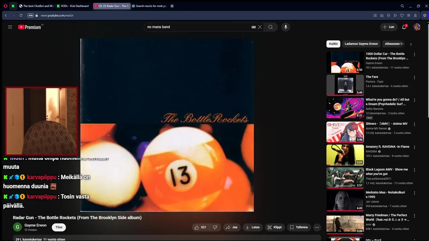Open options for 'The Fare' video

tap(414, 77)
